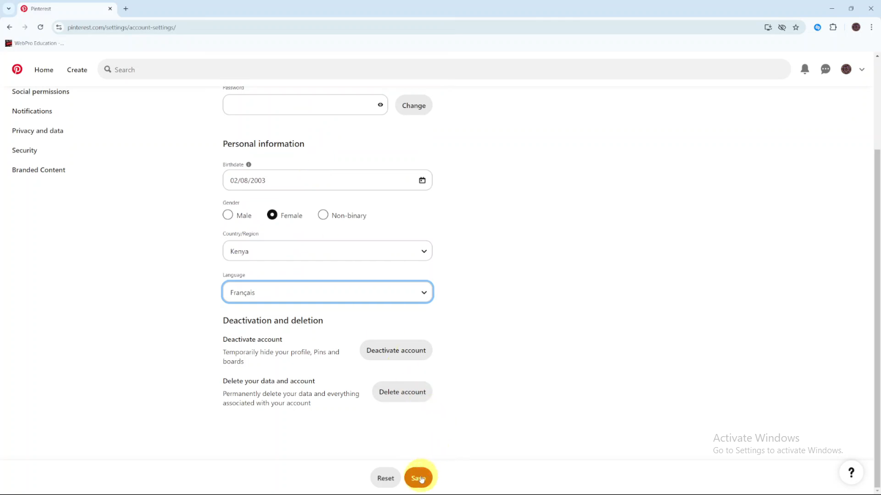Viewport: 881px width, 495px height.
Task: Select the Non-binary gender option
Action: pos(323,215)
